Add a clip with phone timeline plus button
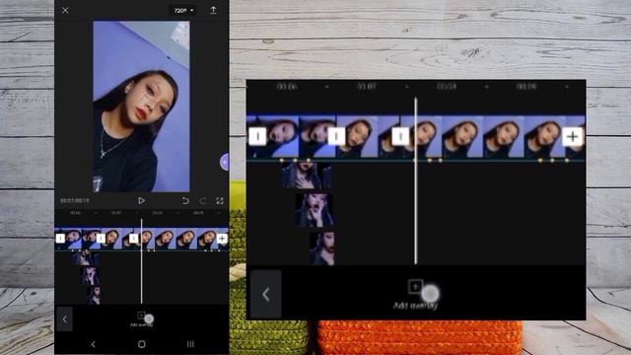This screenshot has height=355, width=631. click(222, 239)
